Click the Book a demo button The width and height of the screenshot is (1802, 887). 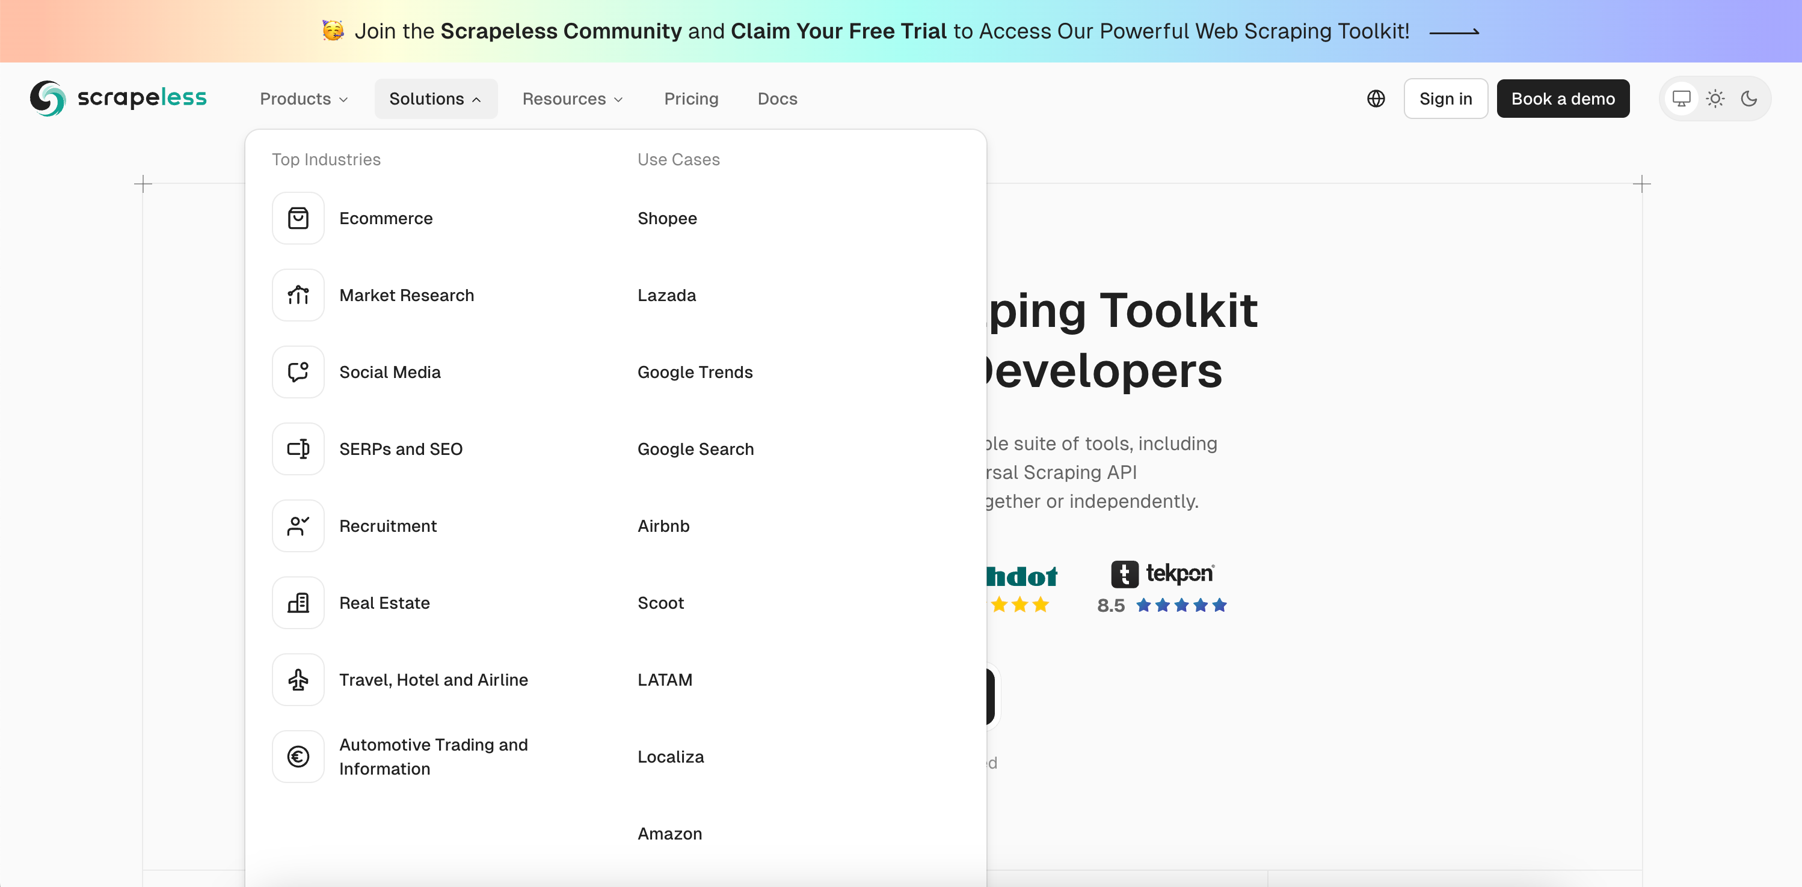[x=1563, y=99]
